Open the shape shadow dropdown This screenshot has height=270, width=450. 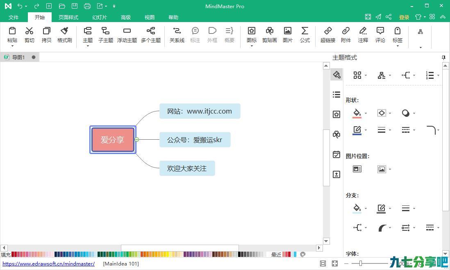[x=414, y=114]
